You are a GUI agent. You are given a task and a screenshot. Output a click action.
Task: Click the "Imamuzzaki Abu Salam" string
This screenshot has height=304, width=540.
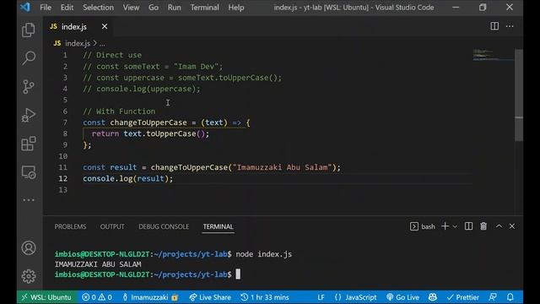click(282, 167)
